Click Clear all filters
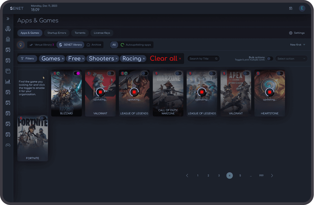This screenshot has height=205, width=314. coord(165,58)
